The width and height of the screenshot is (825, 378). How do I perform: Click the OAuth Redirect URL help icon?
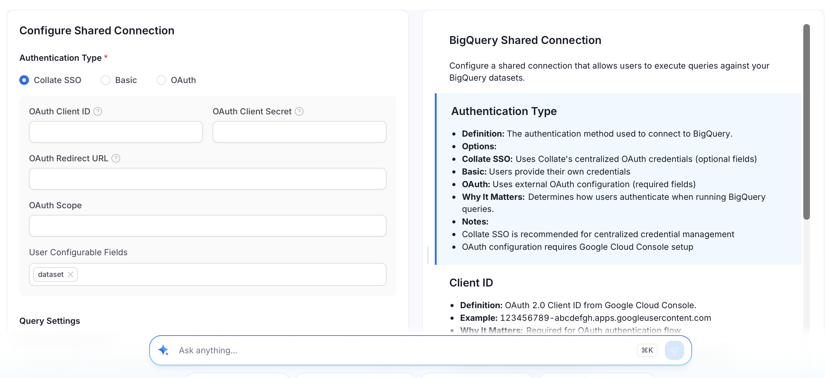116,158
